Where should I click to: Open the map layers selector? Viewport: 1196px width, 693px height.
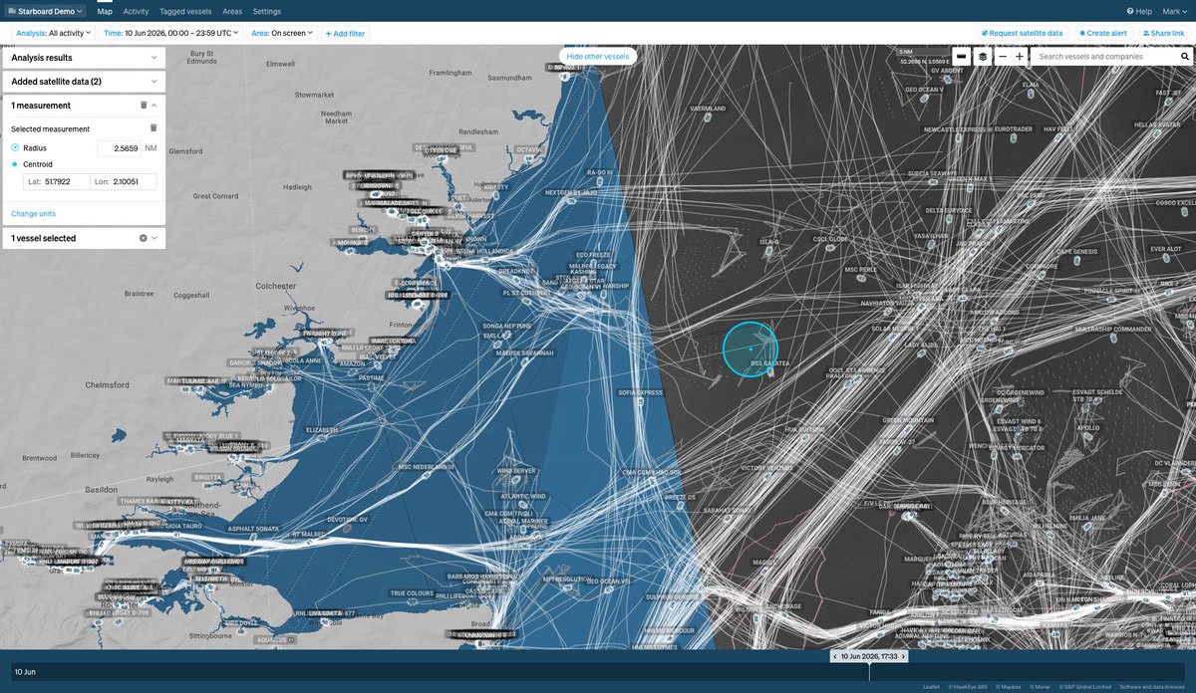(x=983, y=57)
